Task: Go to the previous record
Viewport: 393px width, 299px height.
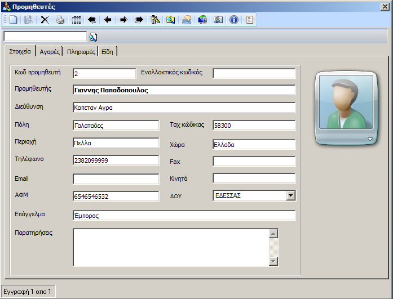Action: pos(108,20)
